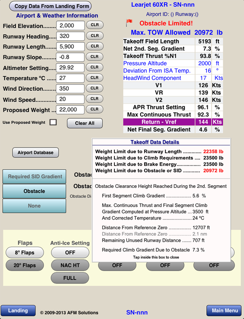Open the Airport Database

[35, 152]
